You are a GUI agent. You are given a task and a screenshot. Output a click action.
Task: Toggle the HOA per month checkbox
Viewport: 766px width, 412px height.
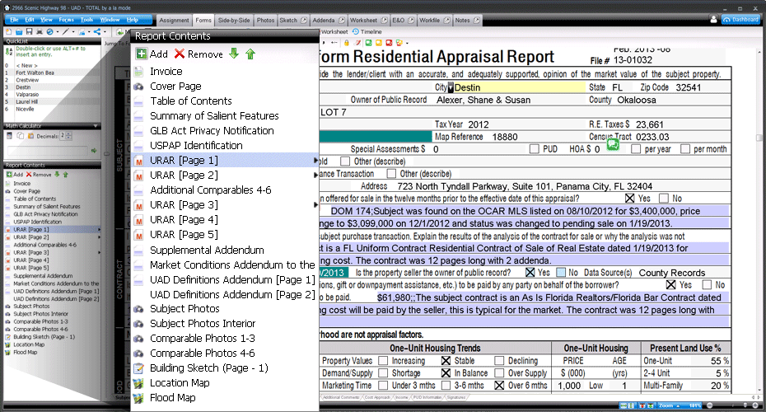(x=685, y=149)
